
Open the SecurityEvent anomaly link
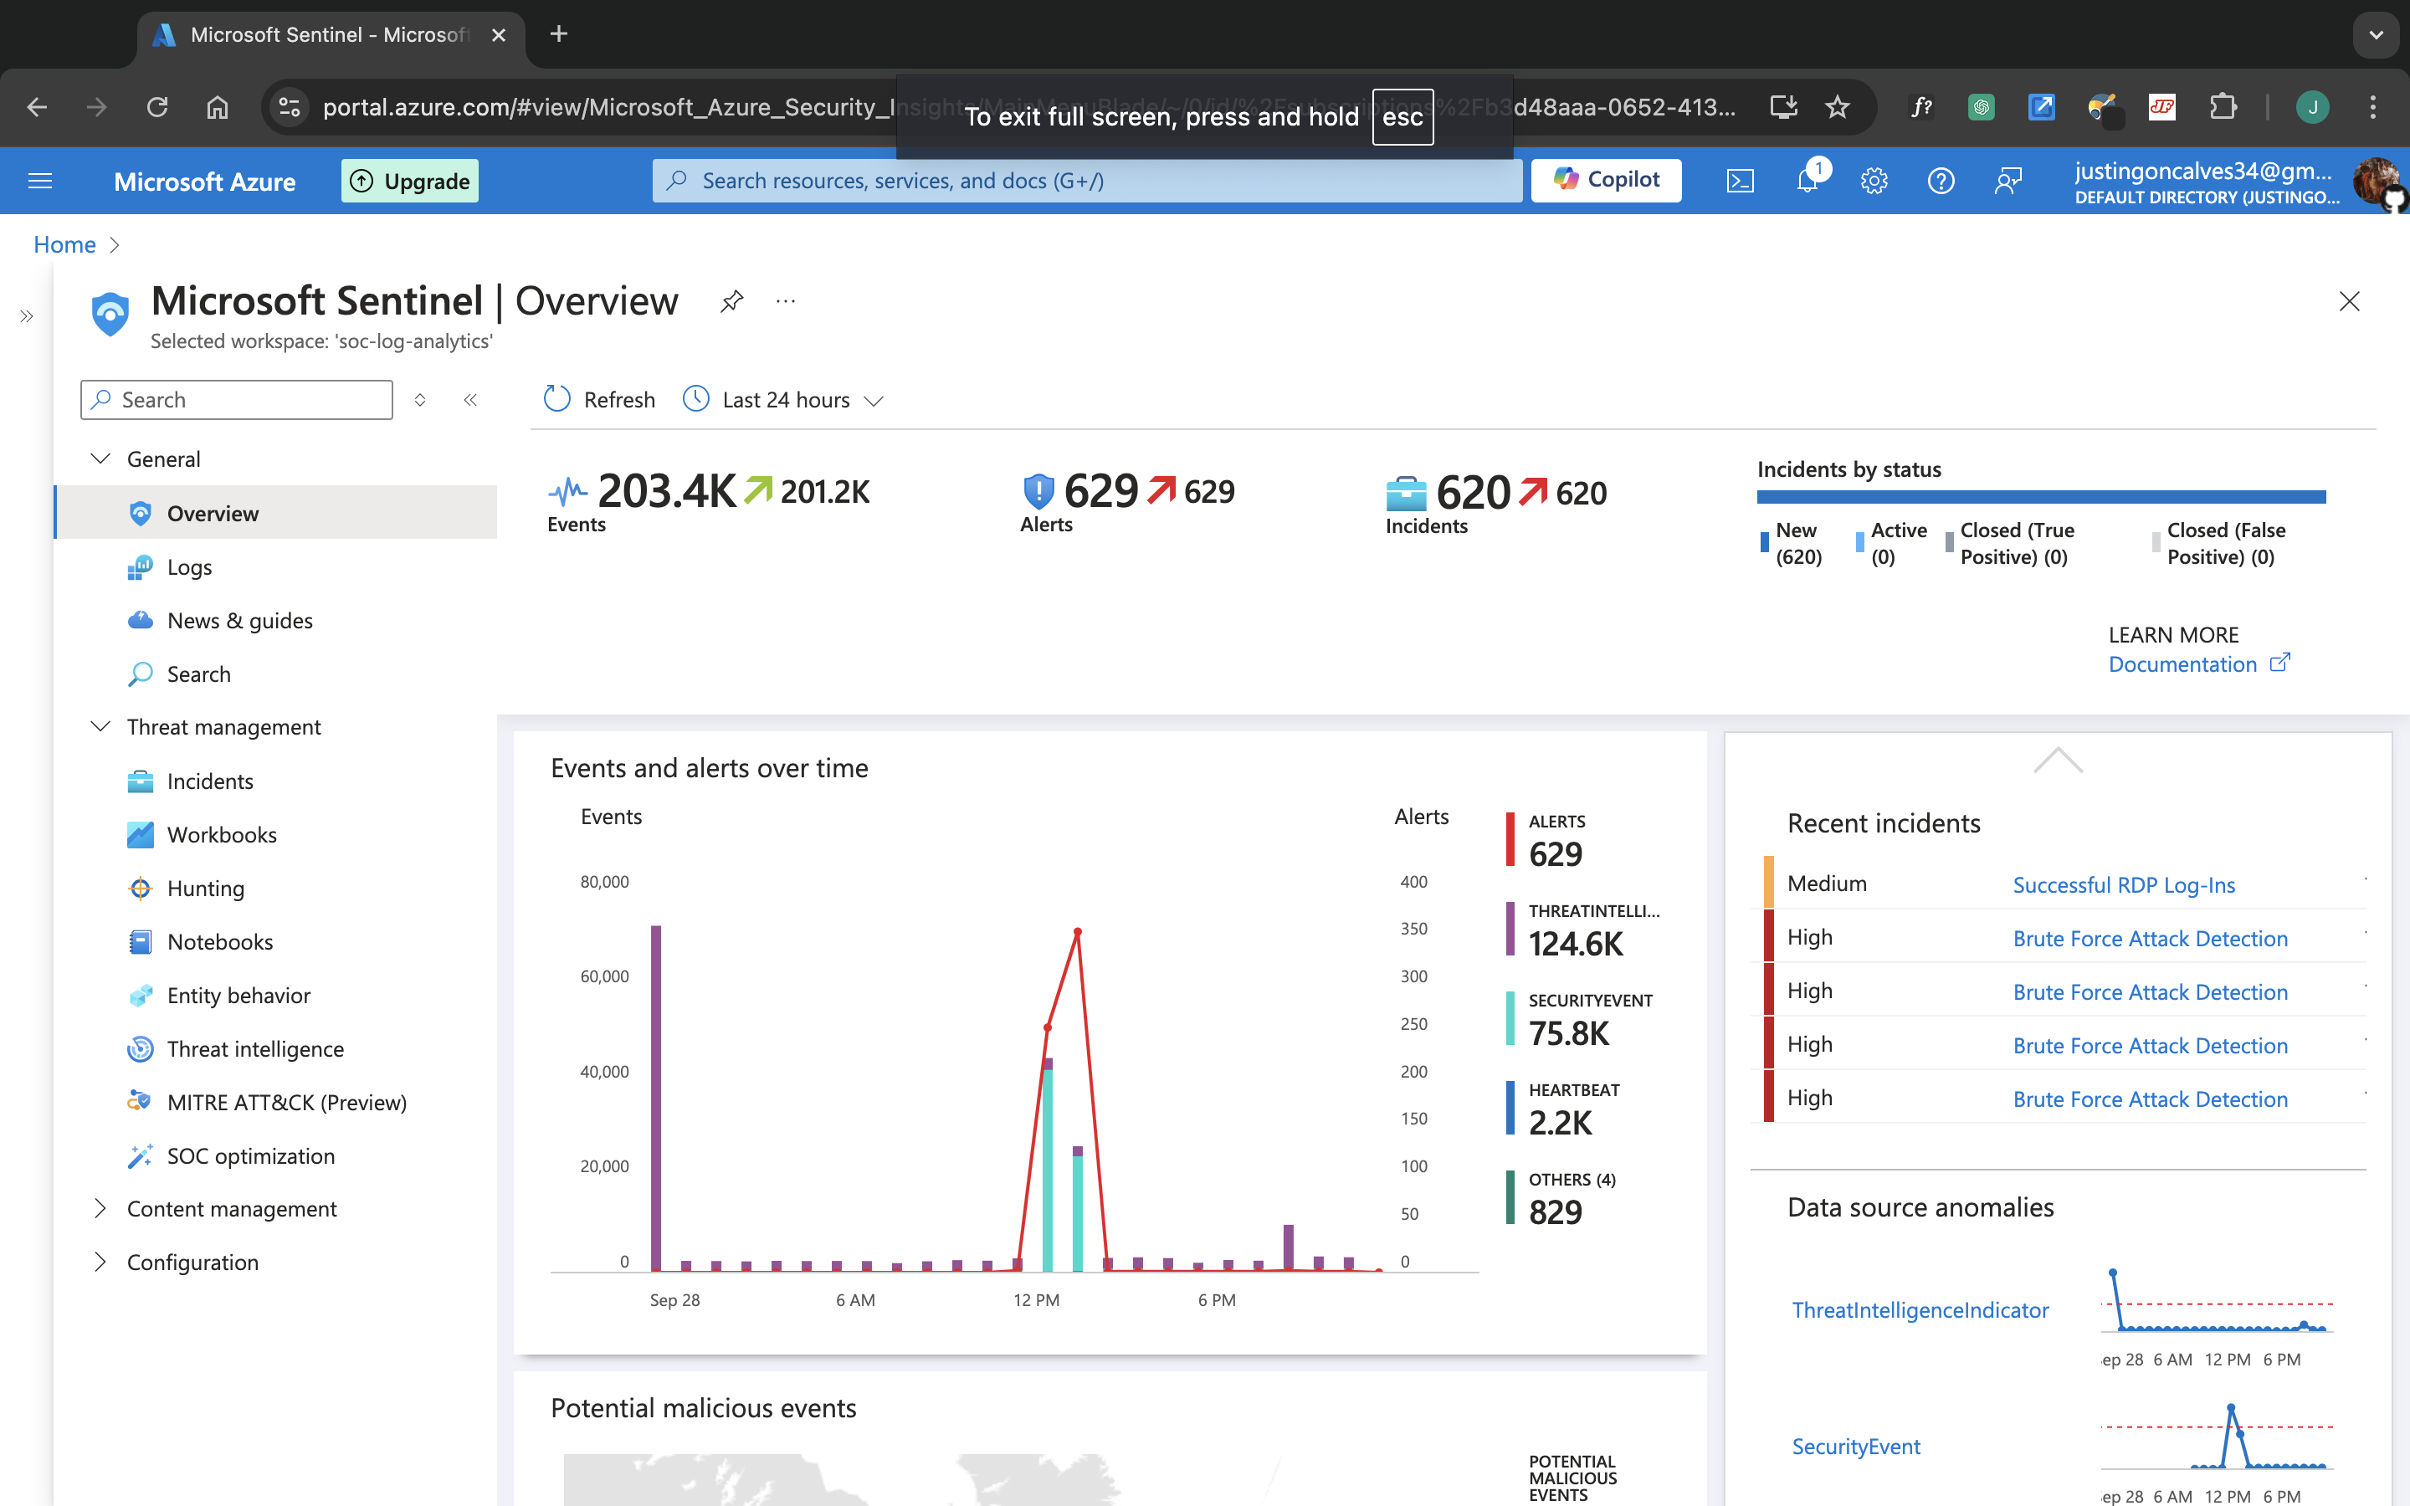point(1856,1447)
